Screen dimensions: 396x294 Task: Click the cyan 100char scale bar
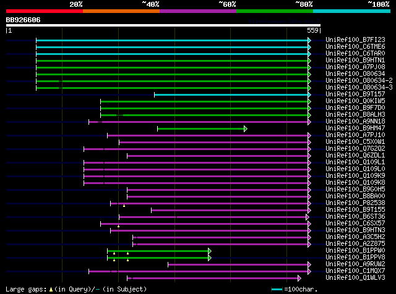click(x=277, y=290)
